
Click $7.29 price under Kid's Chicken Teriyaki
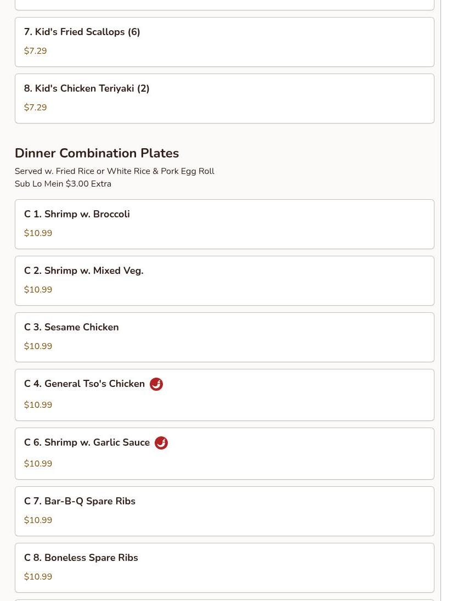[x=36, y=108]
